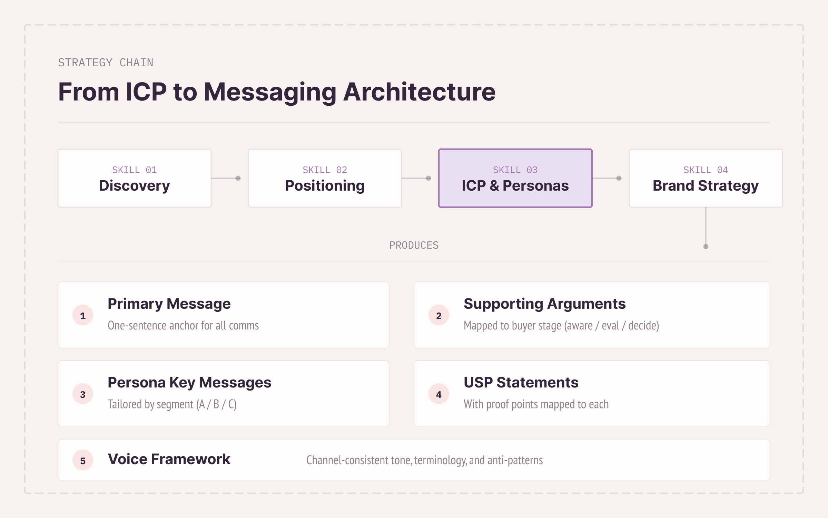Select the Skill 02 Positioning box

[325, 178]
